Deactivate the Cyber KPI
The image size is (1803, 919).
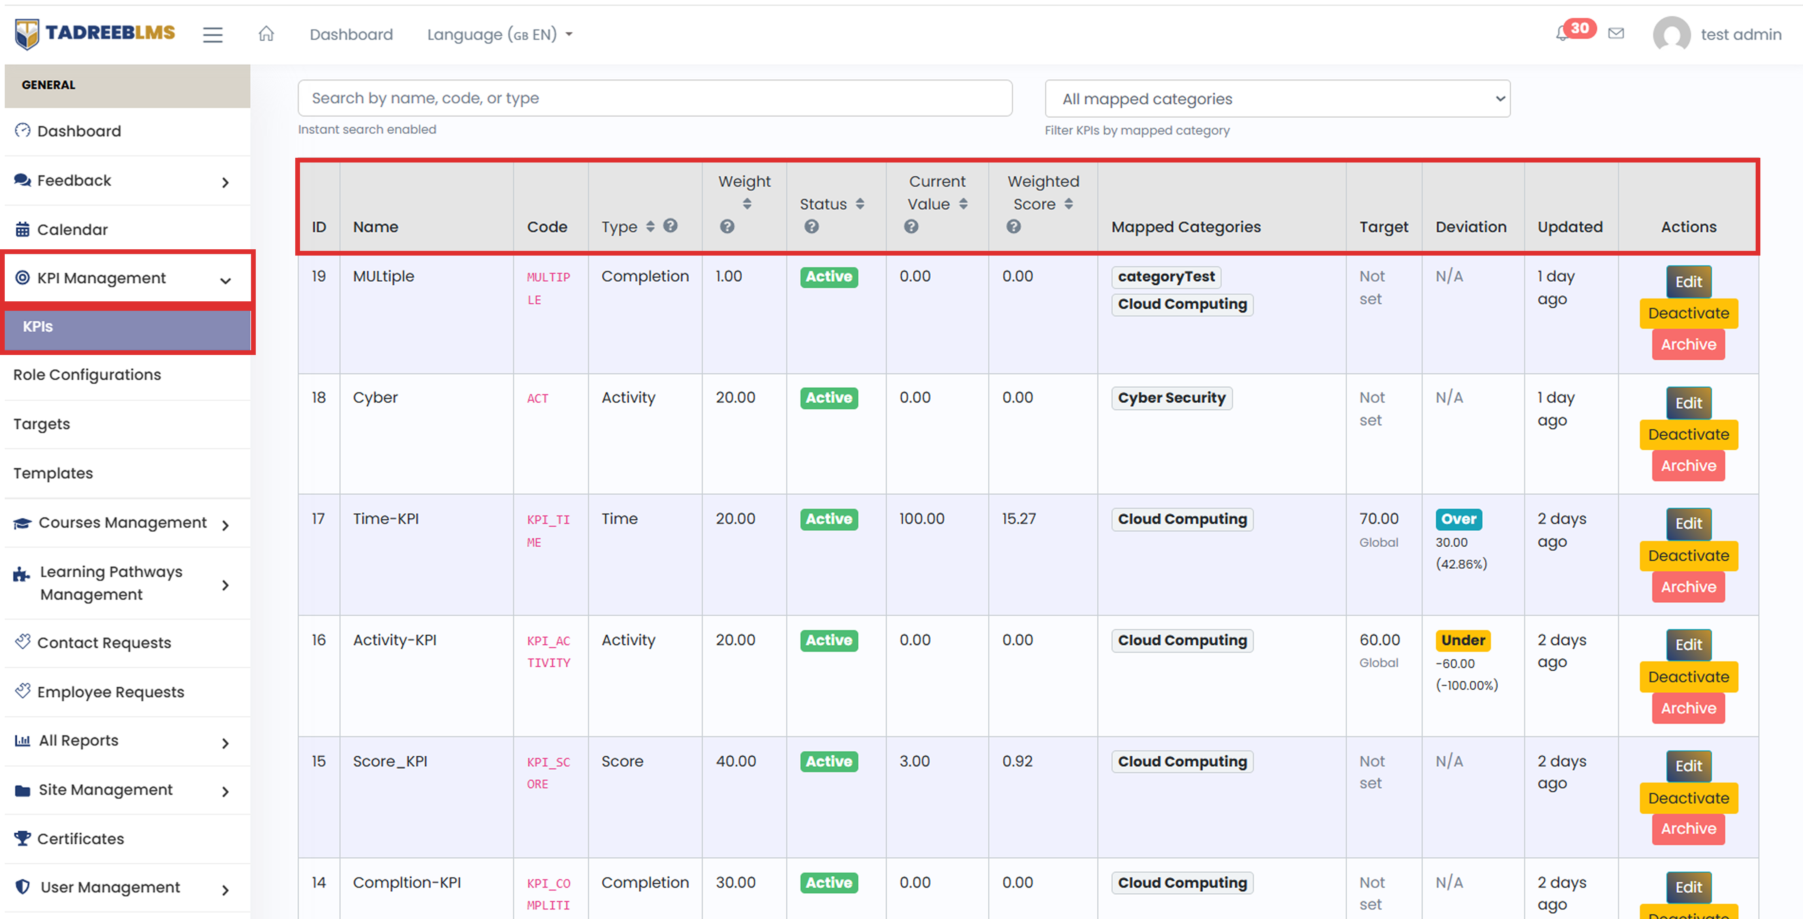[1688, 434]
